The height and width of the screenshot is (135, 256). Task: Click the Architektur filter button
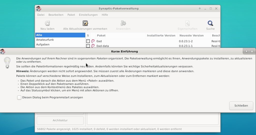(x=60, y=120)
